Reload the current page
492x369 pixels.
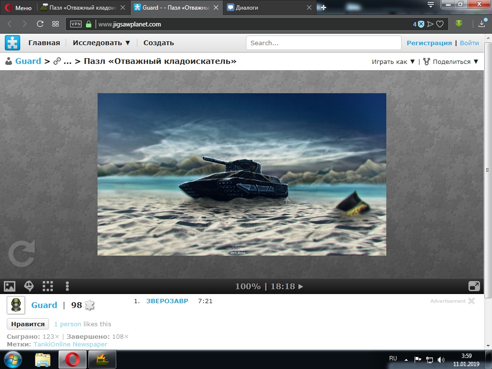pyautogui.click(x=40, y=24)
